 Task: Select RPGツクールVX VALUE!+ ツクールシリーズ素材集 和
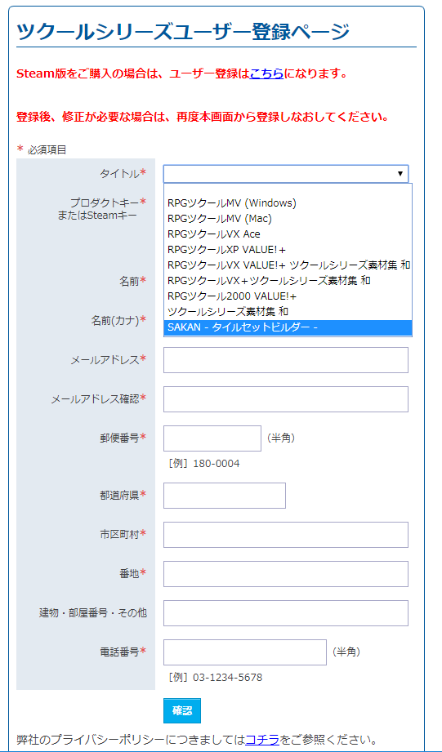[288, 265]
